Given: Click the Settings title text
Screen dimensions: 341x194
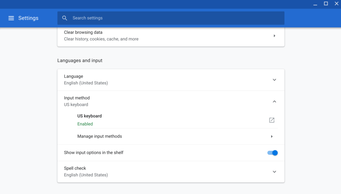Looking at the screenshot, I should click(x=28, y=18).
